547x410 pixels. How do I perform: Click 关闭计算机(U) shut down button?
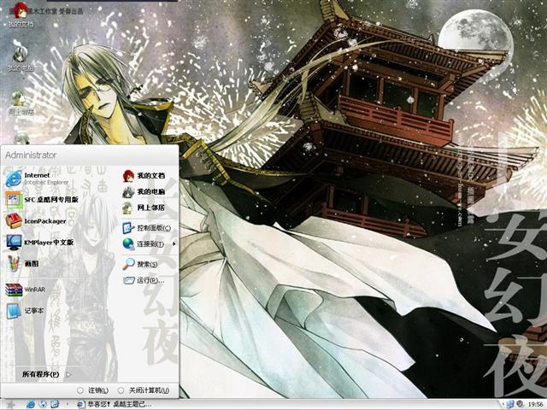[x=144, y=390]
